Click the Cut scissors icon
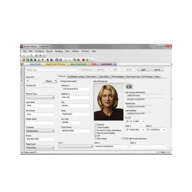The image size is (192, 192). click(24, 55)
